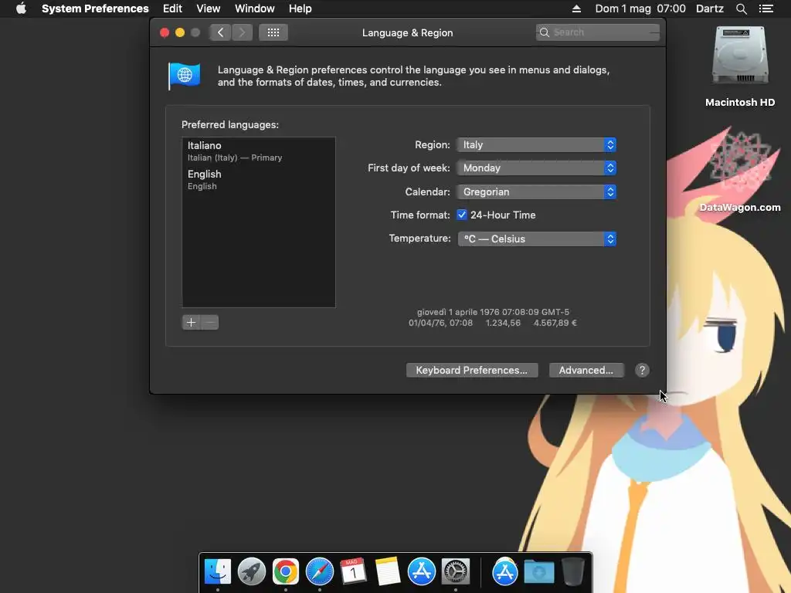791x593 pixels.
Task: Click the Dartz user name in menu bar
Action: tap(710, 8)
